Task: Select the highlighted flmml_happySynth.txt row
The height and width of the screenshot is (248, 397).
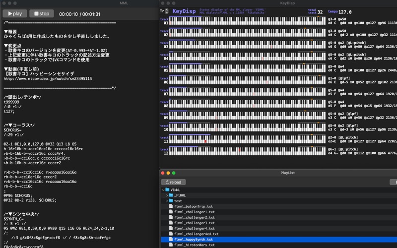Action: click(279, 240)
